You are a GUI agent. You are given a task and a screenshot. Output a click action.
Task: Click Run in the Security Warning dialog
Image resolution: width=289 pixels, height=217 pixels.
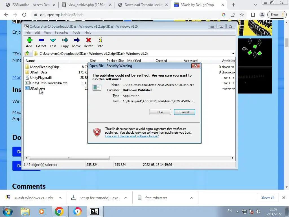pos(160,112)
